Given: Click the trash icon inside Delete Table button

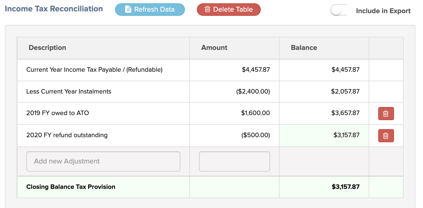Looking at the screenshot, I should [x=207, y=9].
